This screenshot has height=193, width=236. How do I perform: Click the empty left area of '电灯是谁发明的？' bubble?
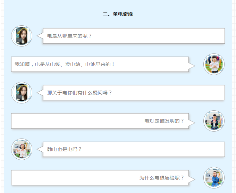click(75, 121)
